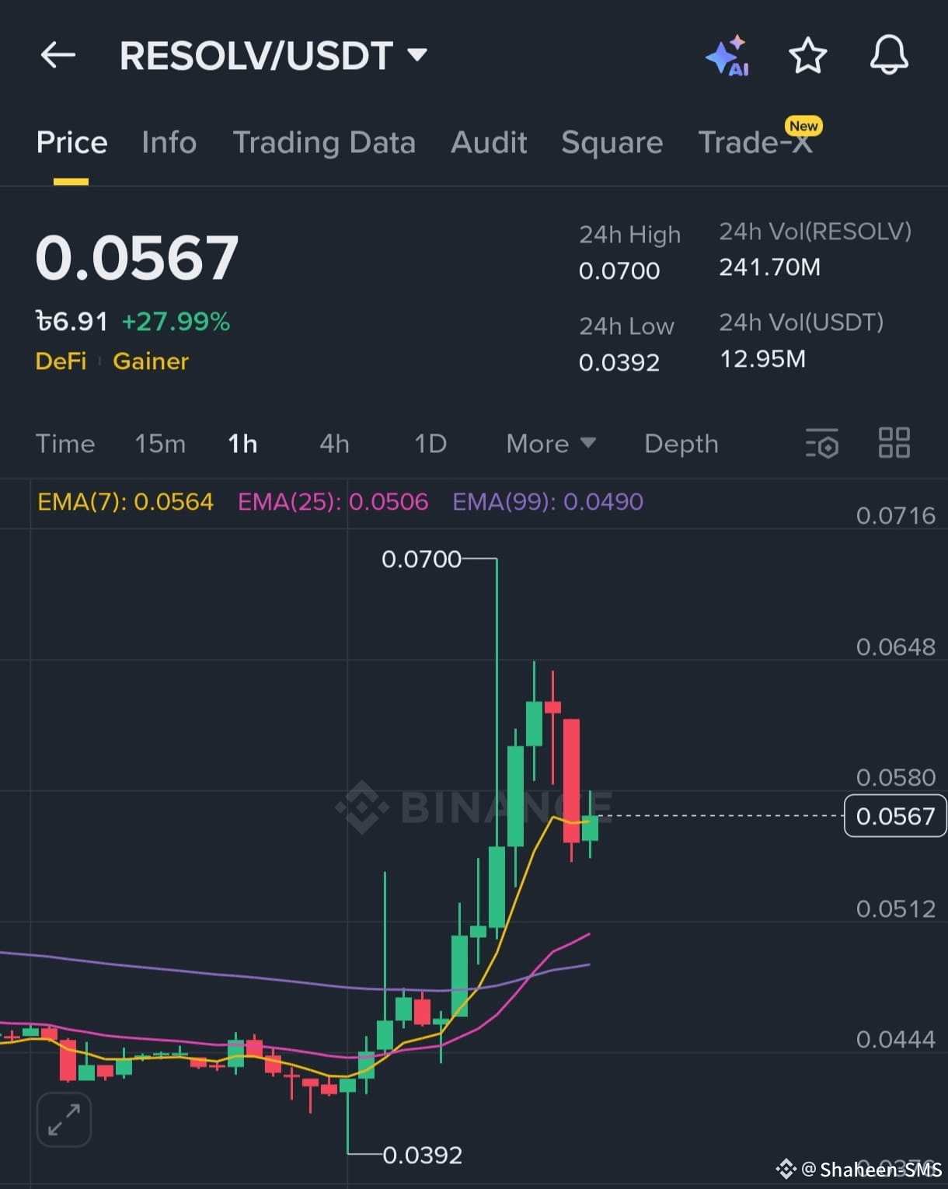Tap the 24h Vol(USDT) 12.95M value

point(763,359)
